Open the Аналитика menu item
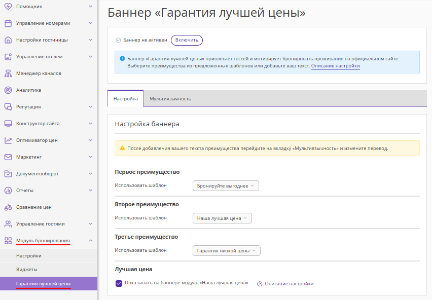The image size is (432, 300). (29, 90)
